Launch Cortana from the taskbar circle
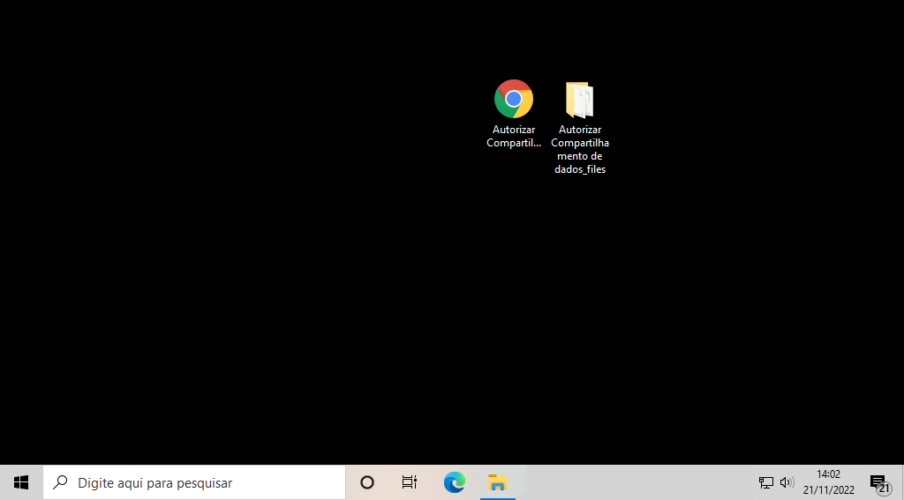The image size is (904, 500). 367,482
